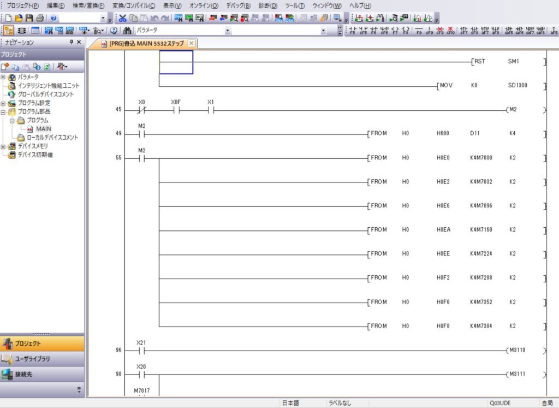Click the F7 coil ladder icon
This screenshot has height=408, width=559.
pyautogui.click(x=395, y=31)
